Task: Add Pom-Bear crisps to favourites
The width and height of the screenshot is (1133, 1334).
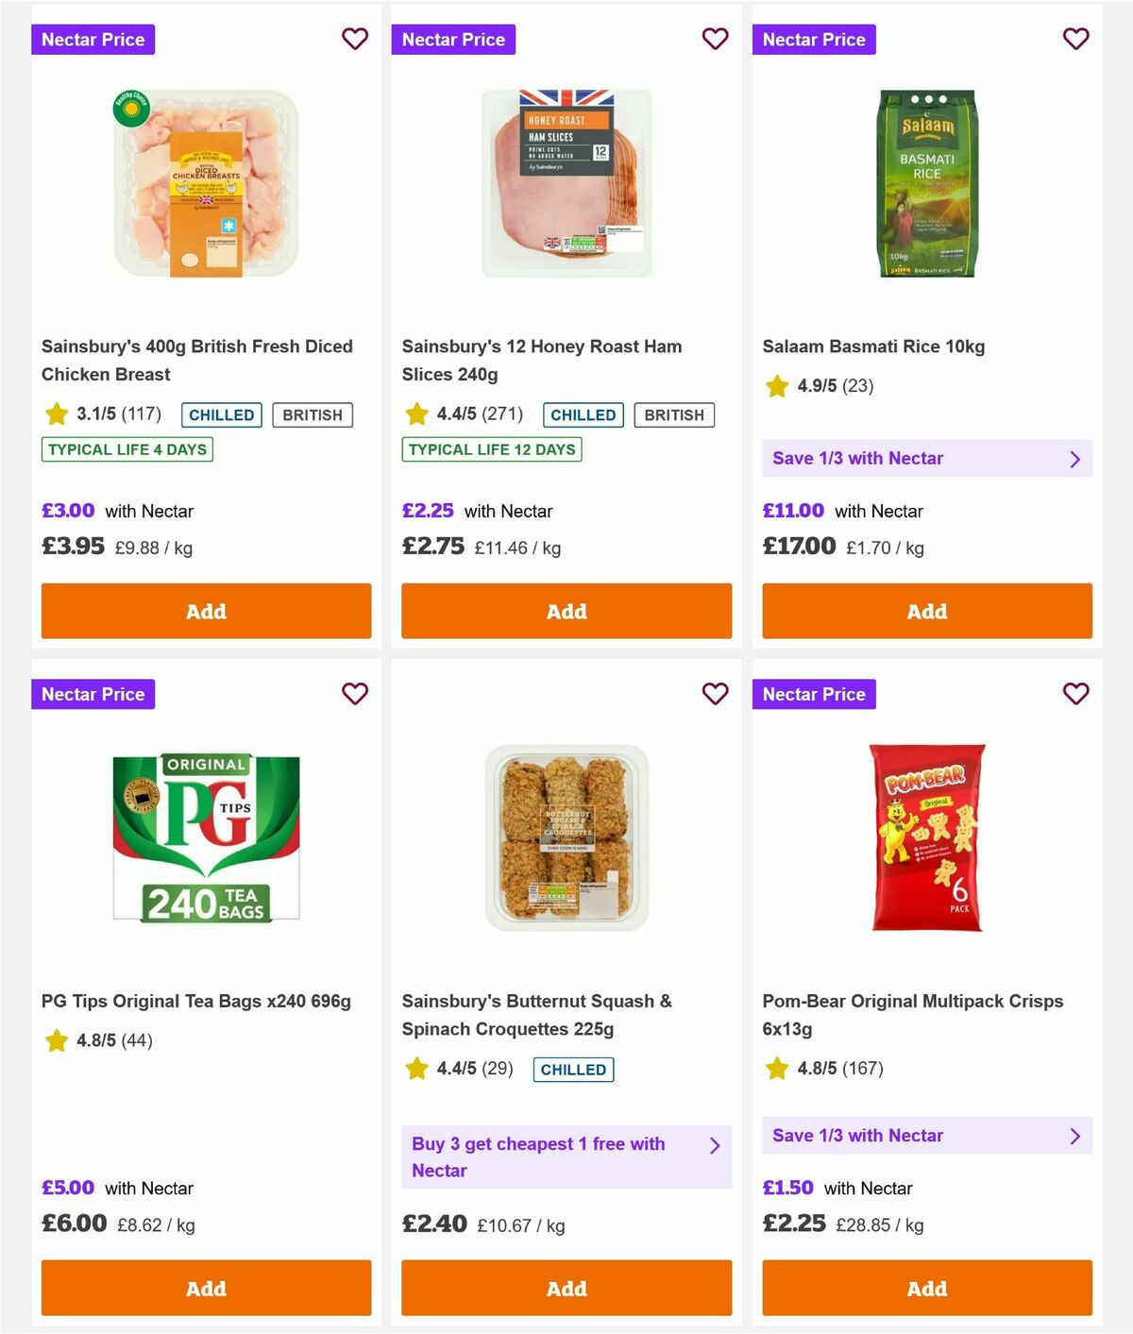Action: pyautogui.click(x=1075, y=694)
